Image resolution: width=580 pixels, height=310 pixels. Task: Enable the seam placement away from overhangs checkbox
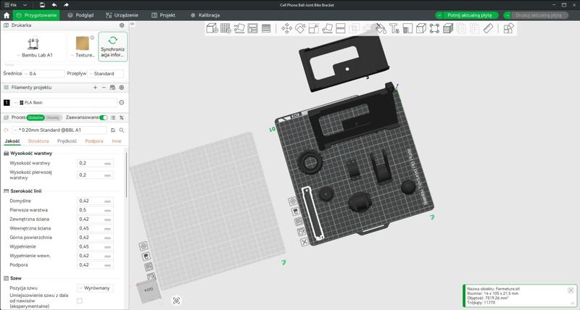(80, 301)
